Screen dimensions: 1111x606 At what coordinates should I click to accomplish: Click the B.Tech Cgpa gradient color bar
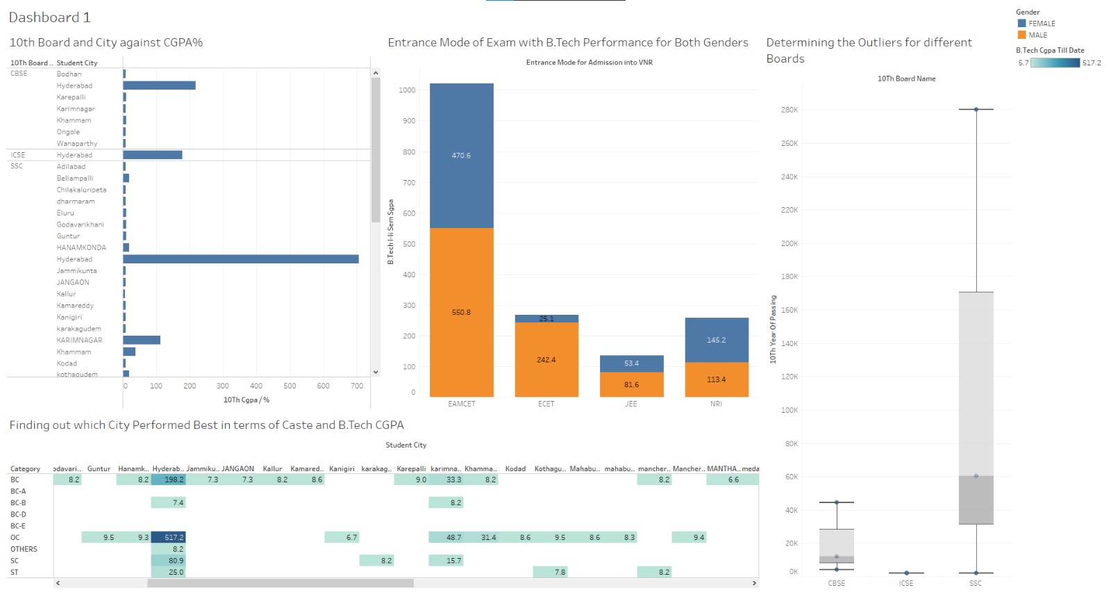1055,63
